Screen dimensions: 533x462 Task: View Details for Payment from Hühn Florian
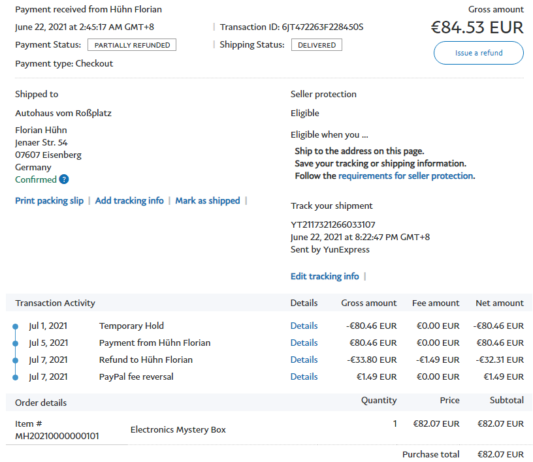304,343
